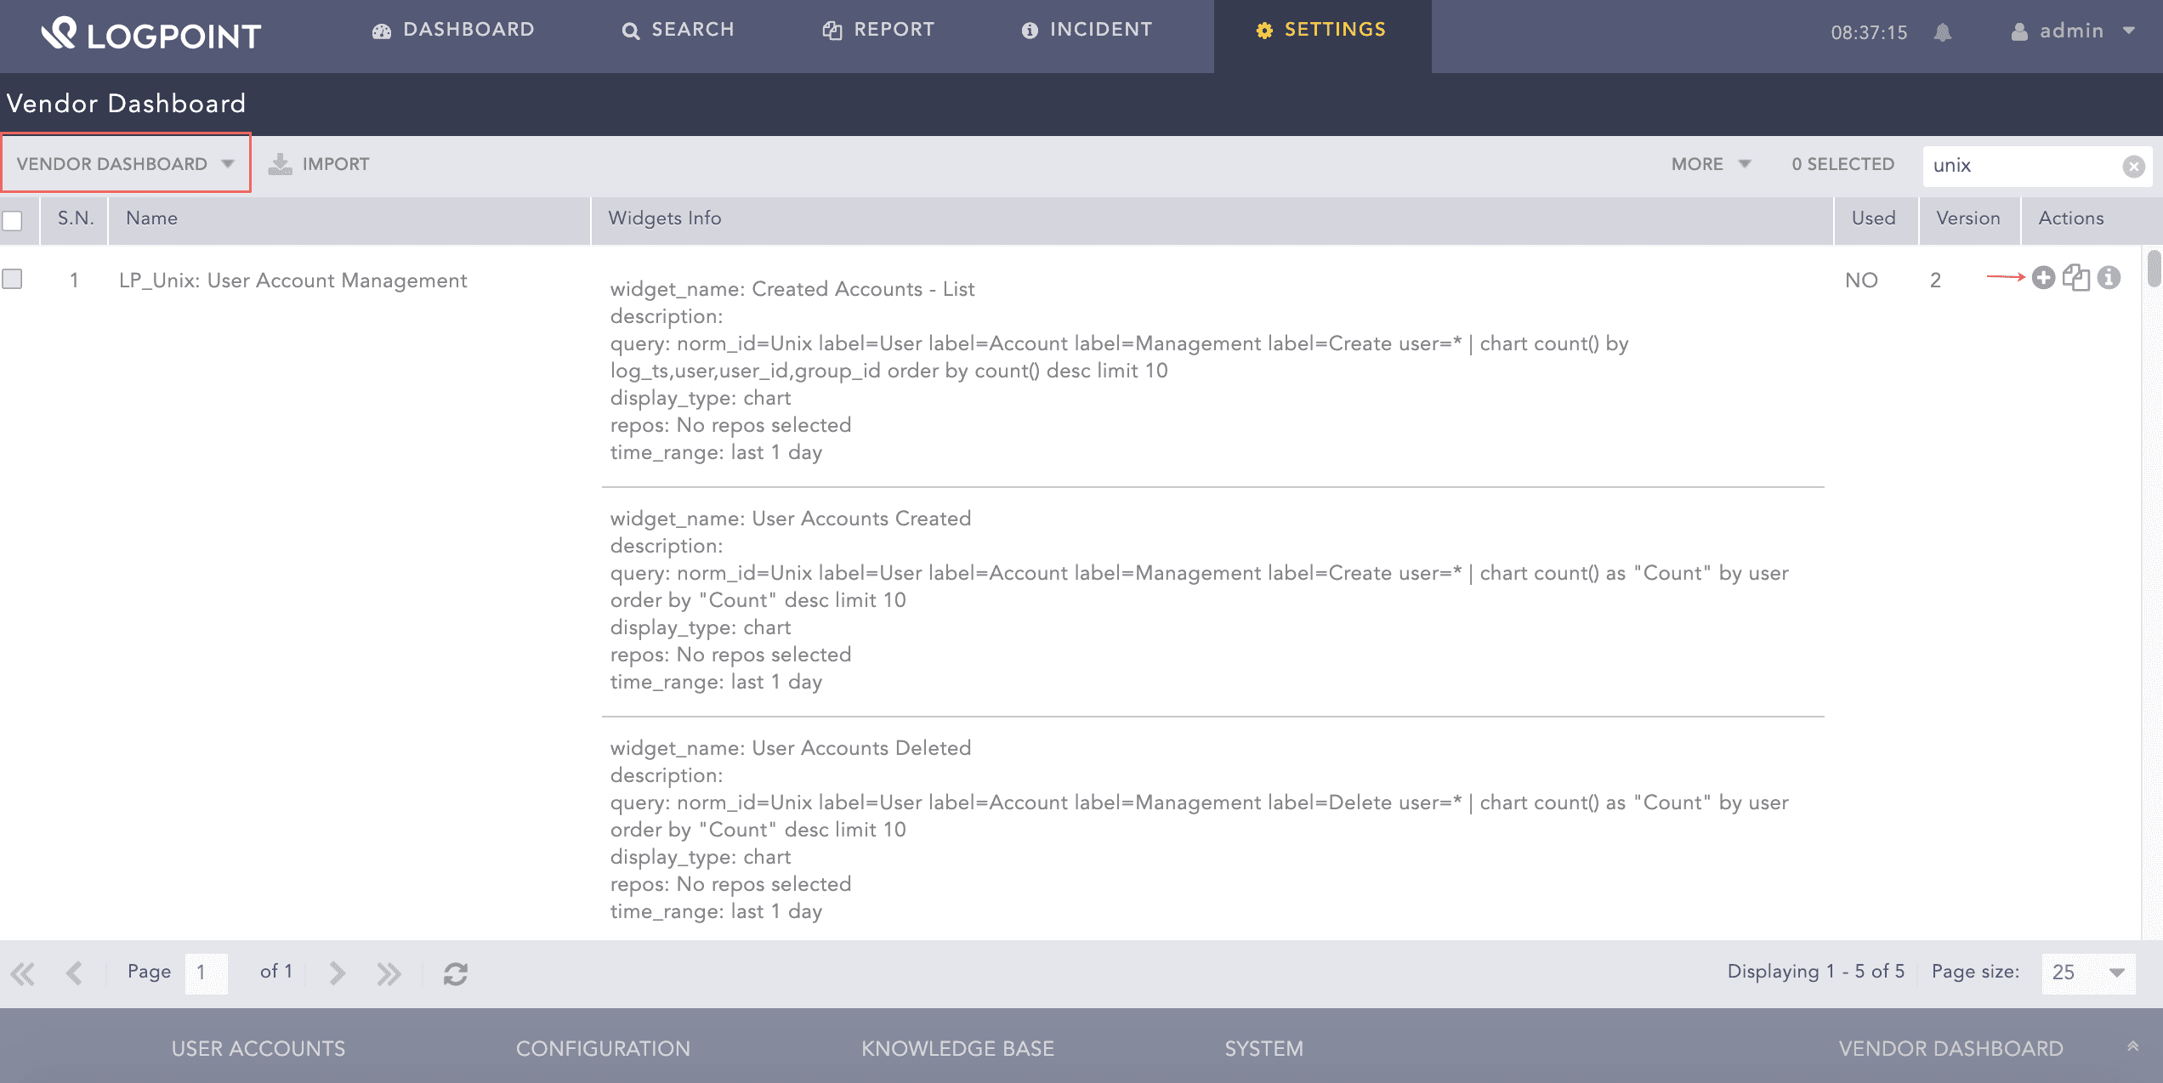Check the select-all header checkbox
The image size is (2163, 1083).
tap(13, 221)
